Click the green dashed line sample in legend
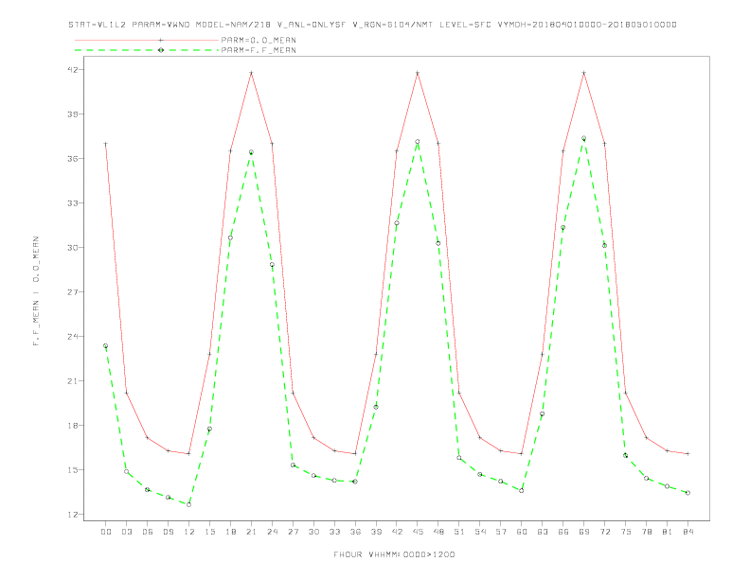Image resolution: width=750 pixels, height=579 pixels. 147,50
